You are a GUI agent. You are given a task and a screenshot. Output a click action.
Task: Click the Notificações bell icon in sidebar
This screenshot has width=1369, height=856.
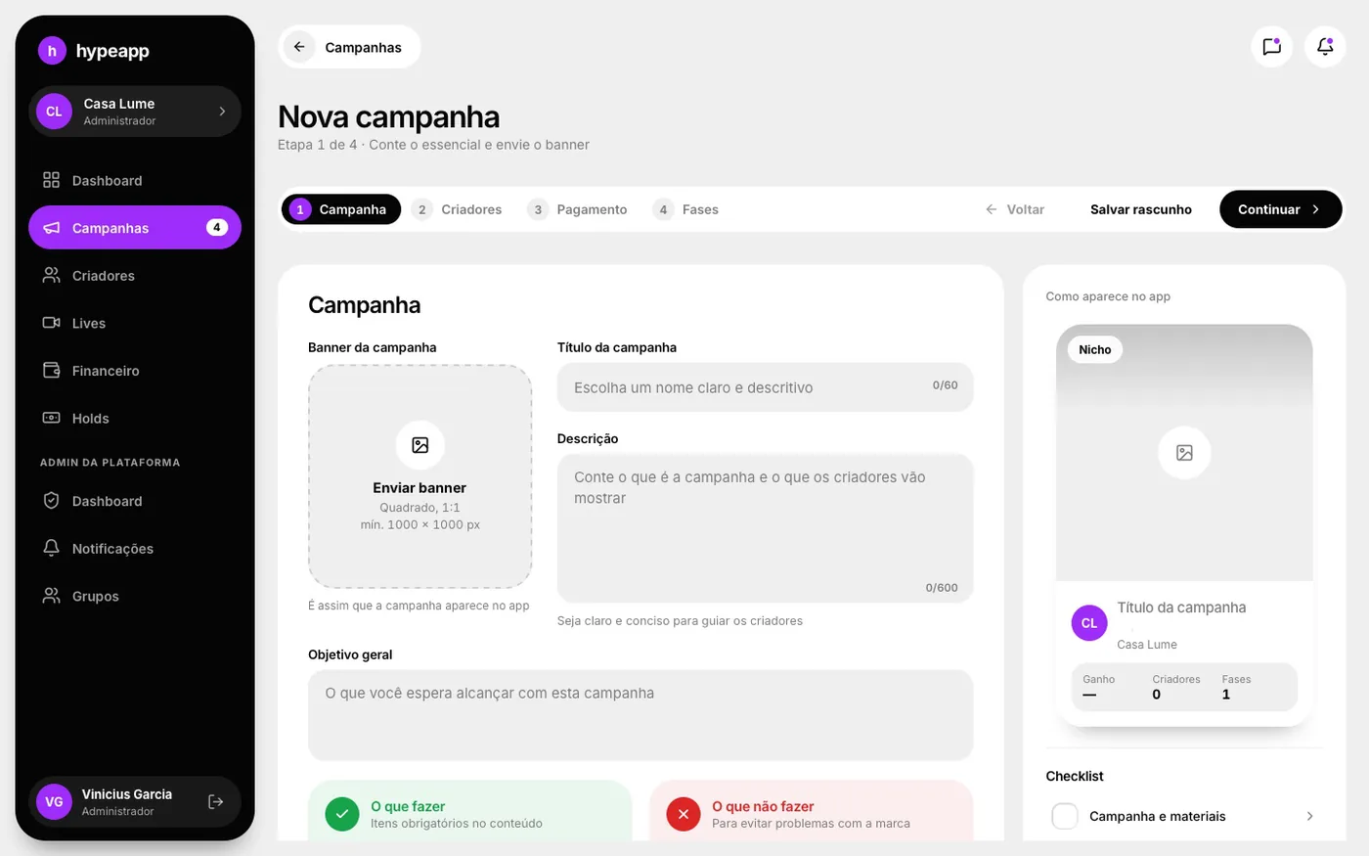coord(52,548)
